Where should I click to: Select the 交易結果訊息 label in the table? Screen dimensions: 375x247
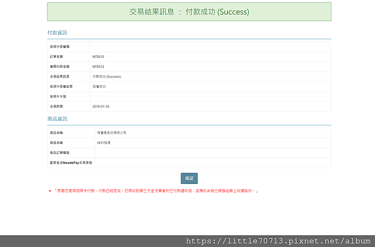(59, 77)
